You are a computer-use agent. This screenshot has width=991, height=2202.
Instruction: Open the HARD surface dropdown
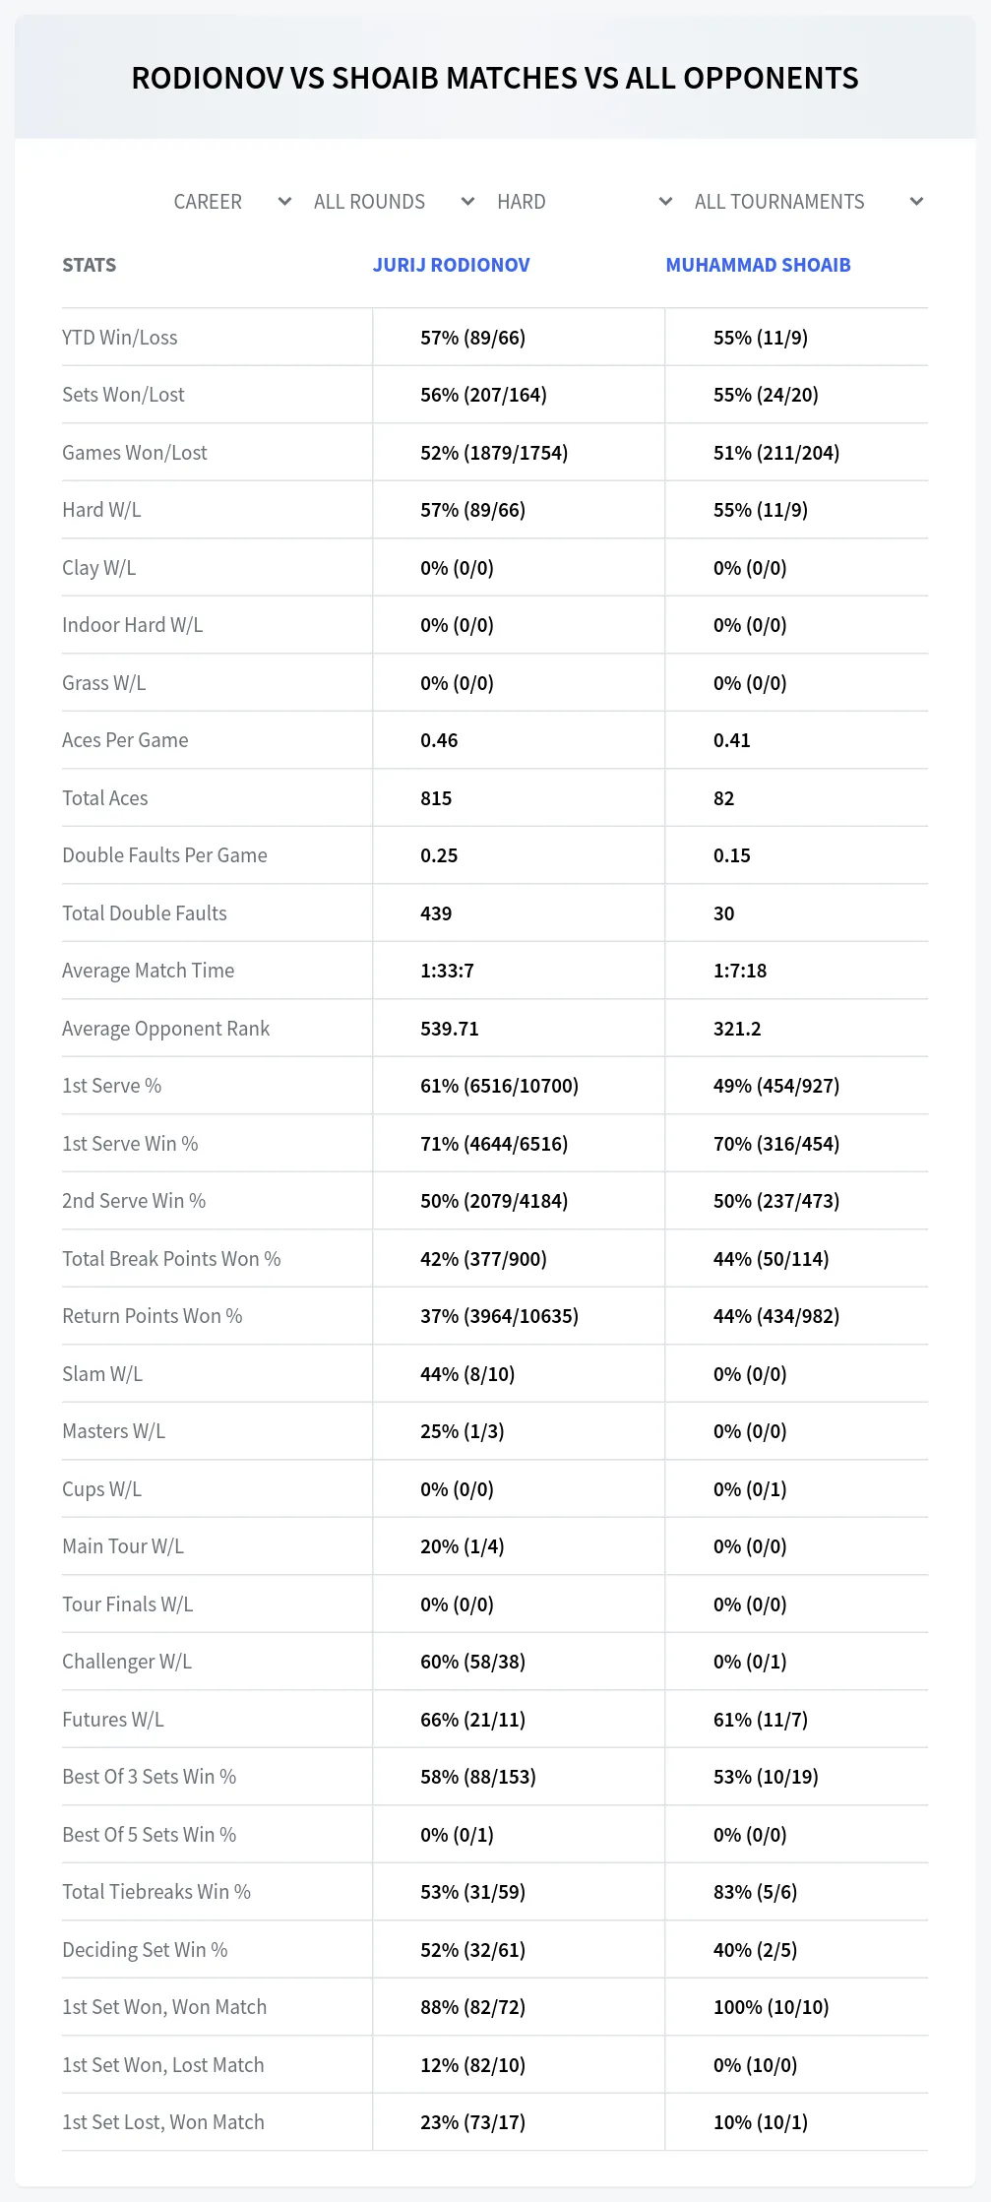tap(585, 202)
